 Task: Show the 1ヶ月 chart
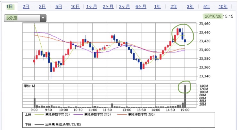(92, 7)
